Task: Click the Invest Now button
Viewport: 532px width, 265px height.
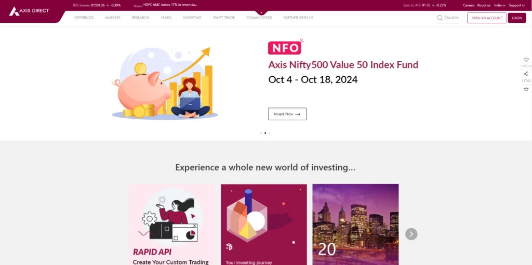Action: point(287,114)
